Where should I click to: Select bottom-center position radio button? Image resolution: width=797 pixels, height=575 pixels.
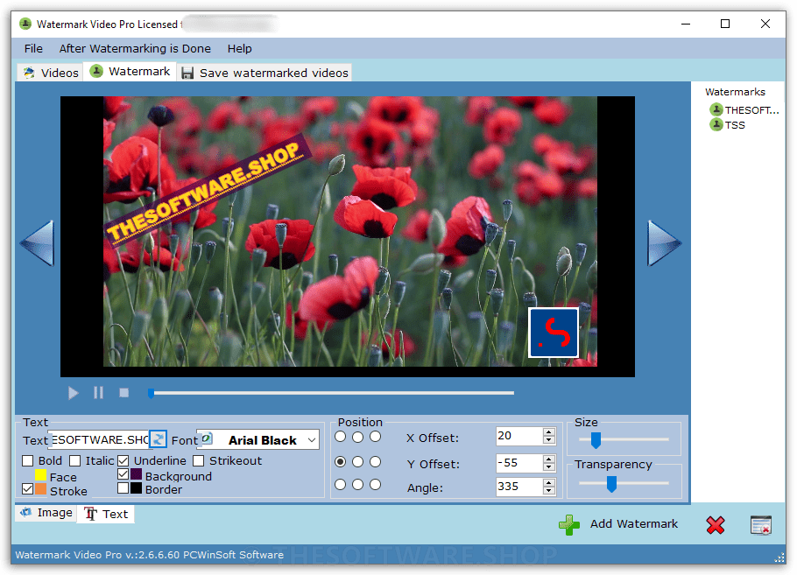point(358,485)
